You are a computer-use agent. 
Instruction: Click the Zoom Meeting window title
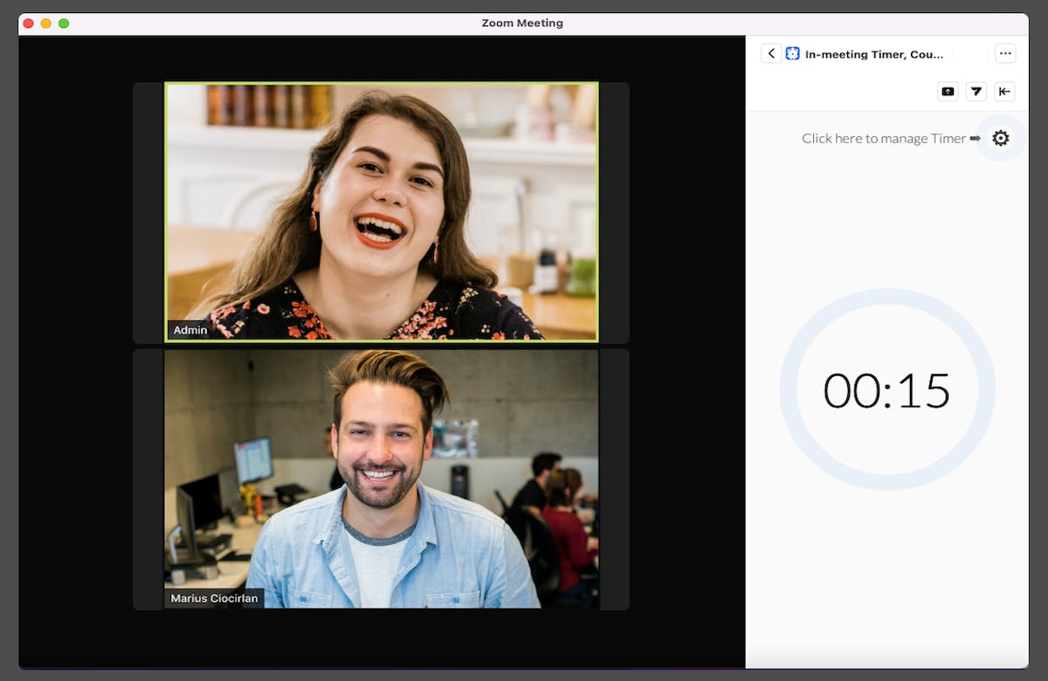click(522, 23)
